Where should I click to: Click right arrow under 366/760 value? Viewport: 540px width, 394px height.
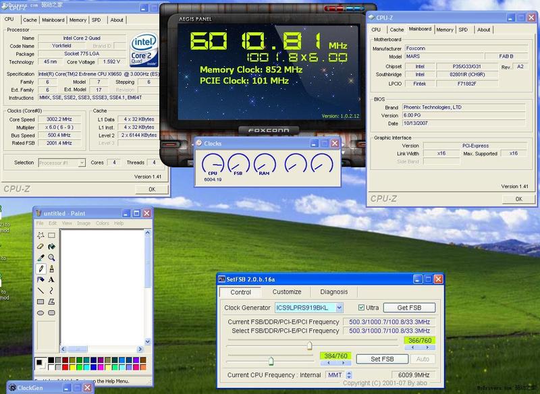pos(427,347)
